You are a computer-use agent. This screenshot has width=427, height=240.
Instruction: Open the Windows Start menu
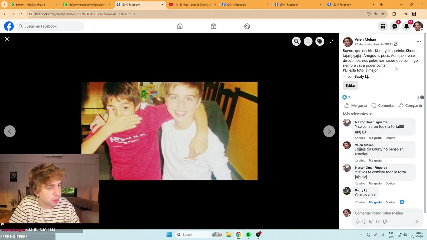click(x=169, y=235)
